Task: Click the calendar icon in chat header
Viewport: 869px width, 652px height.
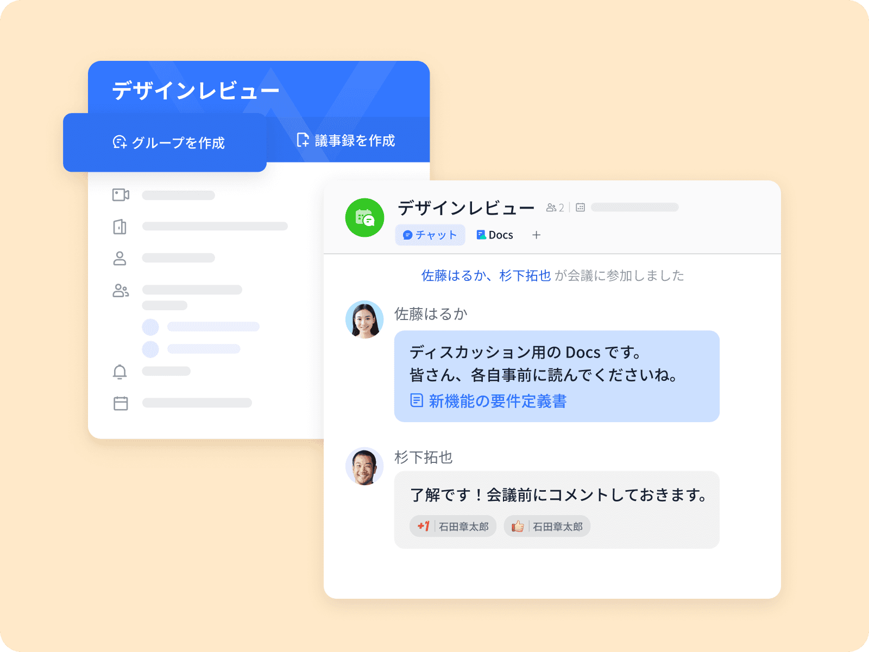Action: click(580, 208)
